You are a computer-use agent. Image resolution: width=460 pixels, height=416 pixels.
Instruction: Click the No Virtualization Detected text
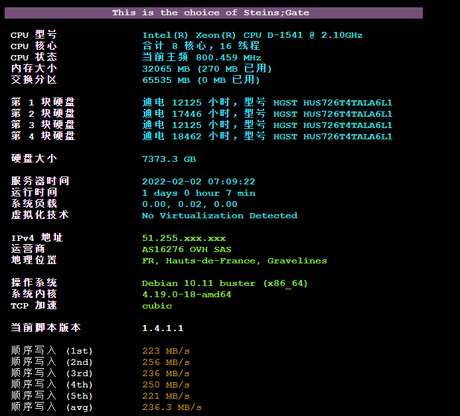219,216
